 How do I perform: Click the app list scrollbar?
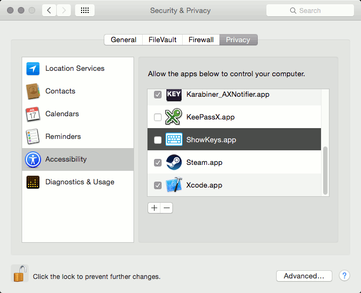click(325, 170)
